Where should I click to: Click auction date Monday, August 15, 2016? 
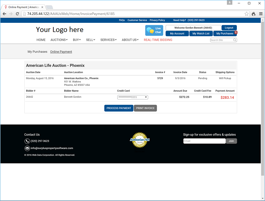point(40,78)
